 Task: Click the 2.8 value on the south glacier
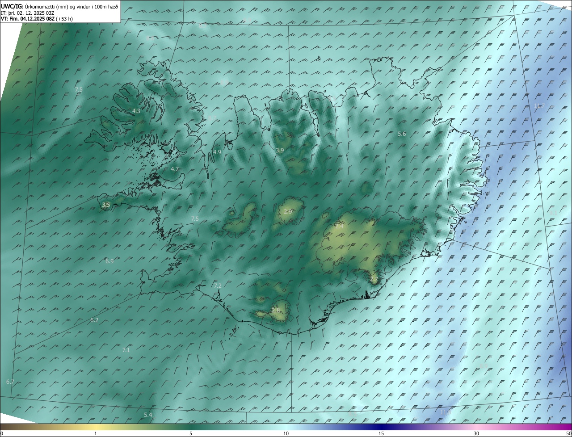pyautogui.click(x=276, y=310)
